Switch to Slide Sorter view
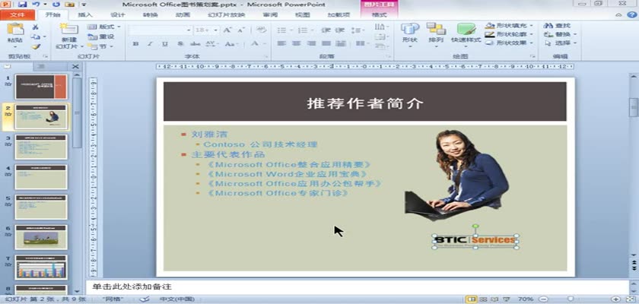Viewport: 639px width, 304px height. tap(484, 299)
